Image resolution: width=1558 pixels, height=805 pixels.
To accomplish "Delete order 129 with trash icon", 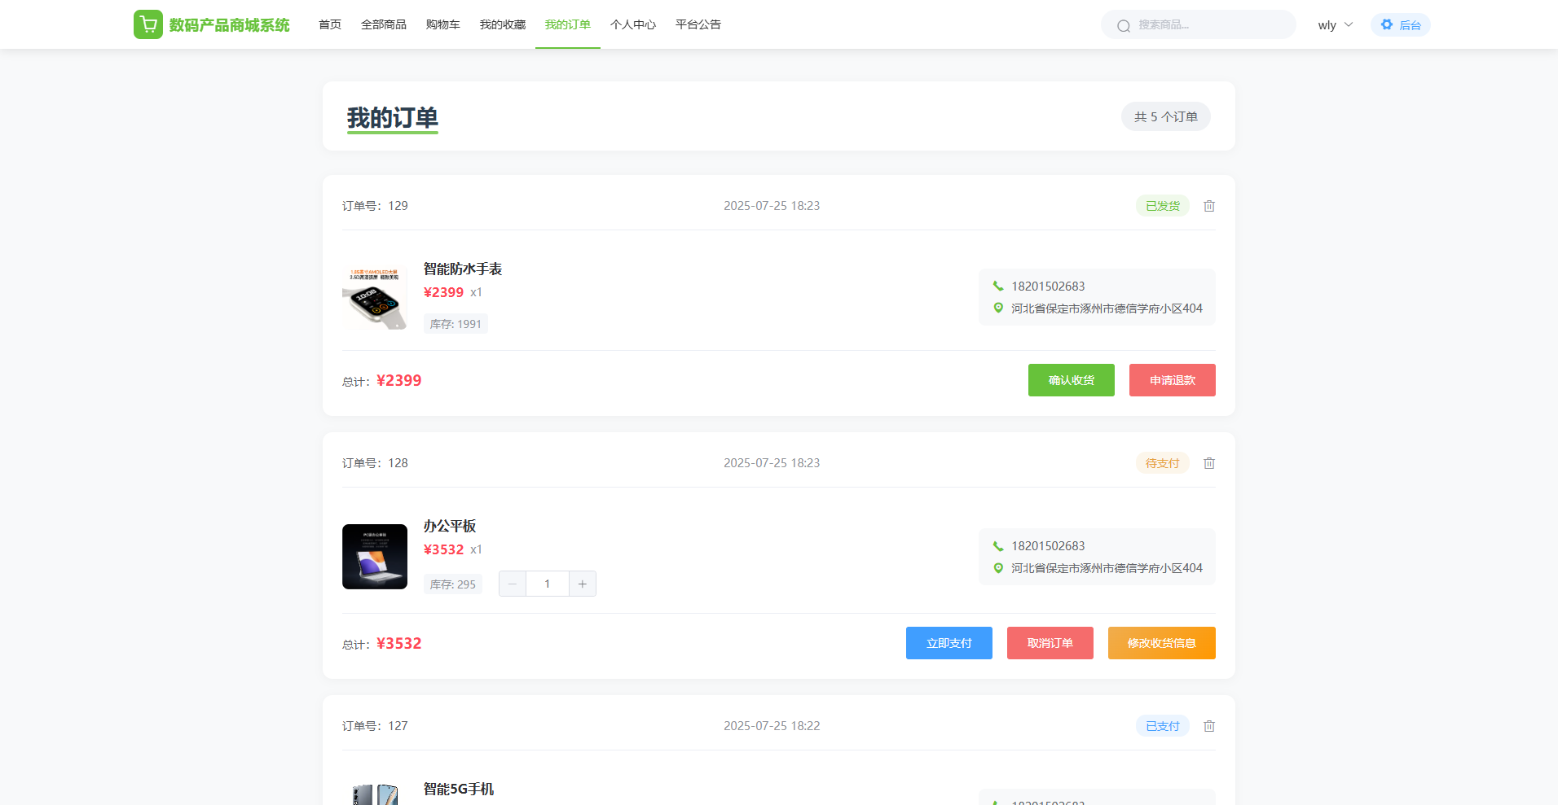I will (1209, 206).
